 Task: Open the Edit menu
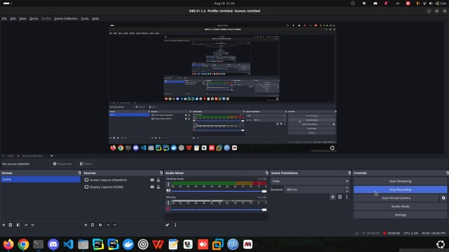pyautogui.click(x=13, y=19)
